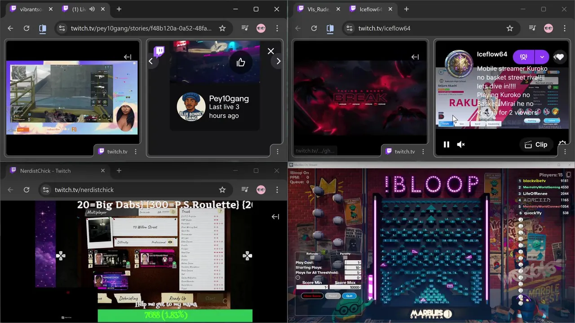
Task: Click the clock icon beside the timer field
Action: [x=298, y=278]
